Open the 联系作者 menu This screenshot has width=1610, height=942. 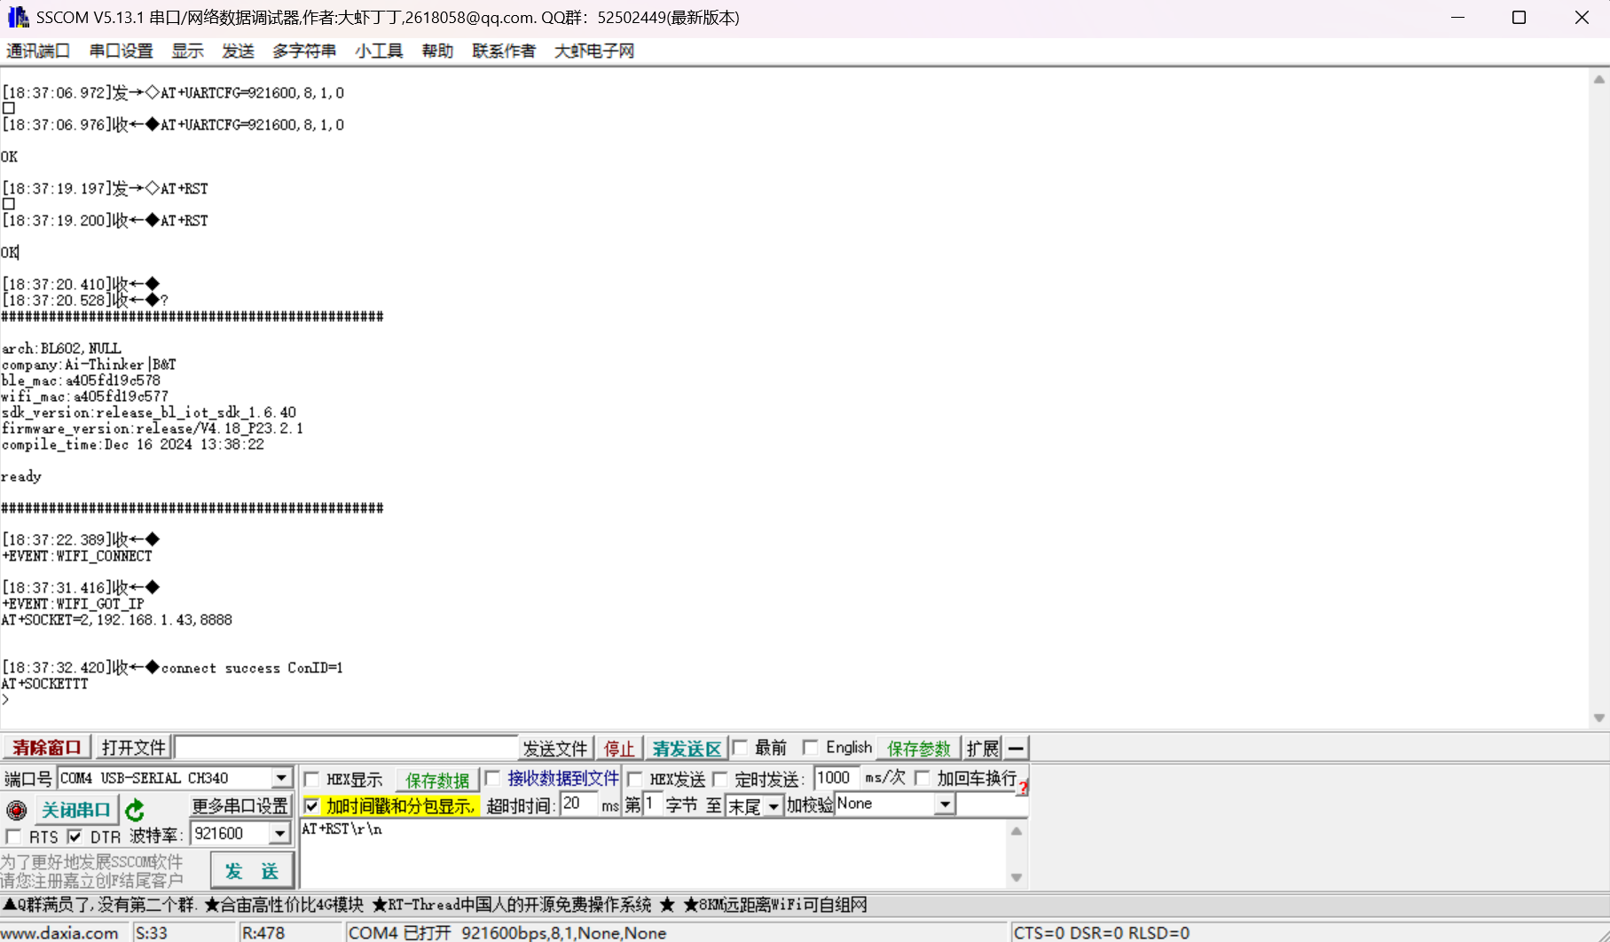(504, 51)
